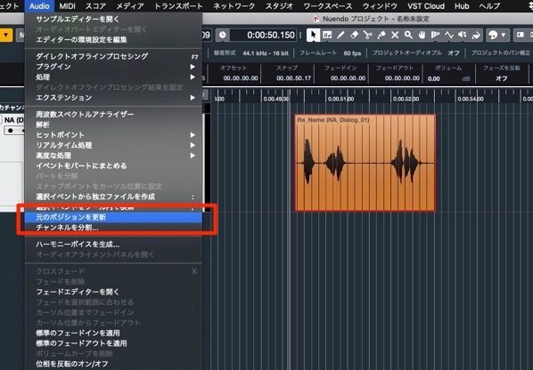Open the ワークスペース menu
The width and height of the screenshot is (533, 370).
coord(328,6)
